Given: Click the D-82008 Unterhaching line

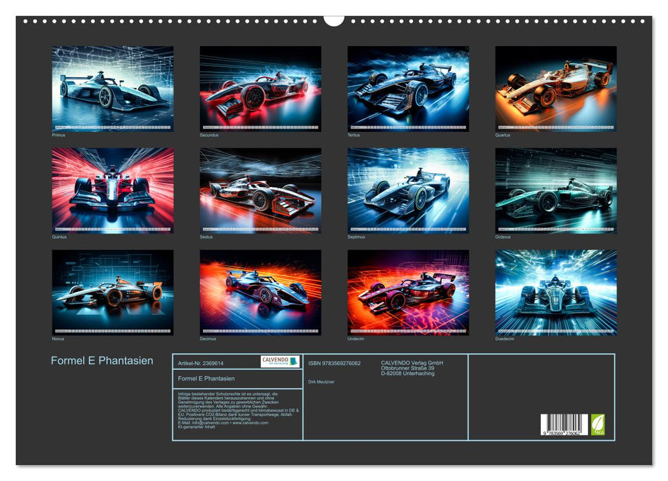Looking at the screenshot, I should pos(408,373).
